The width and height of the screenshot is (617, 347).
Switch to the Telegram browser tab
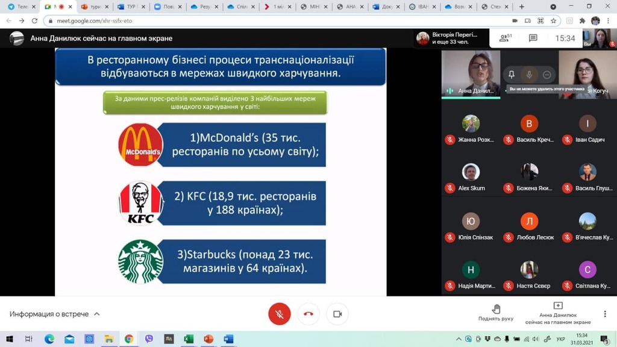pyautogui.click(x=18, y=7)
